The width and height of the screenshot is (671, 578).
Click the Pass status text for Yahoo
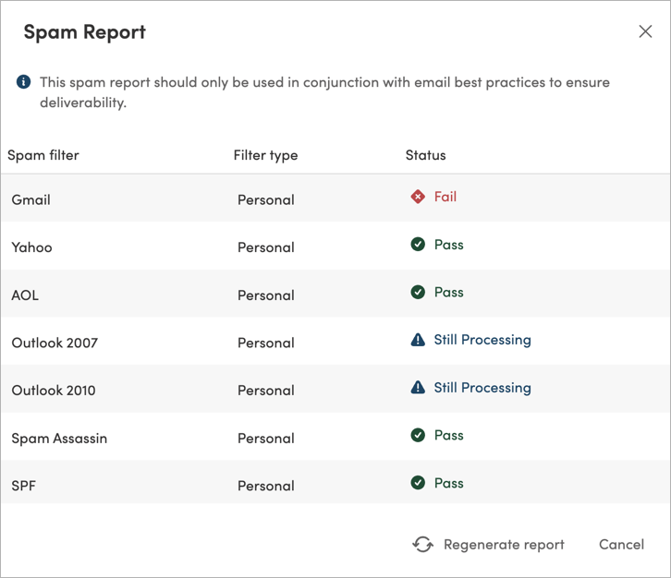pos(449,245)
